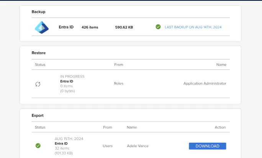Click the (0 bytes) text in Restore

(67, 91)
